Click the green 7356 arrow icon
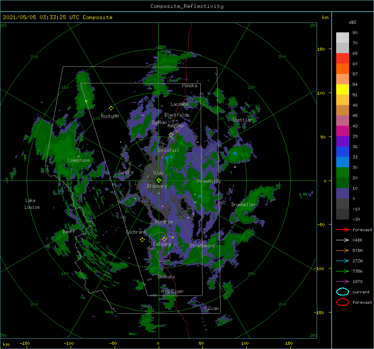 (342, 271)
